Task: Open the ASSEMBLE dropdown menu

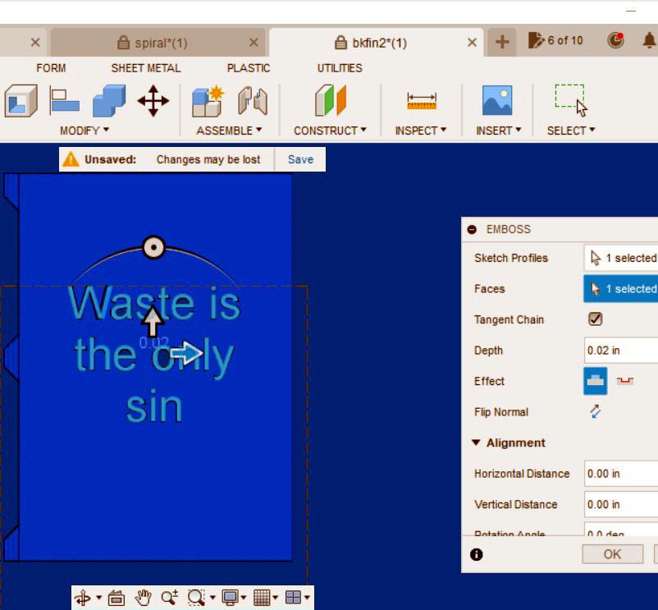Action: click(x=229, y=131)
